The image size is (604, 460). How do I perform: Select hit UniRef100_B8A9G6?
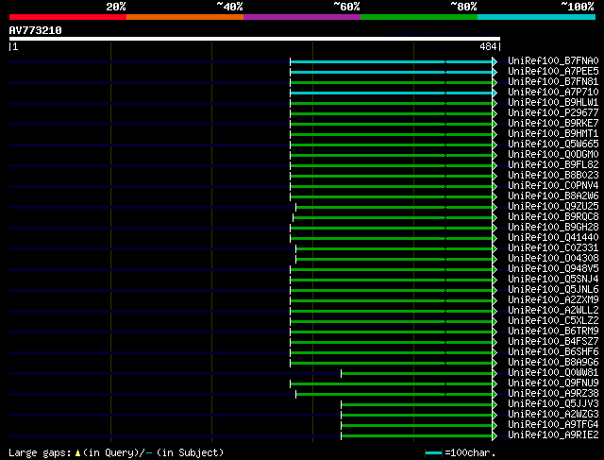pyautogui.click(x=553, y=363)
